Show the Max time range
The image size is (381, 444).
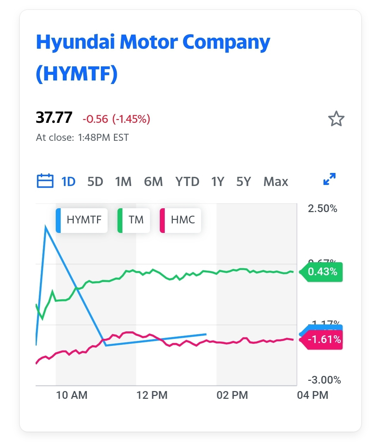pyautogui.click(x=276, y=182)
